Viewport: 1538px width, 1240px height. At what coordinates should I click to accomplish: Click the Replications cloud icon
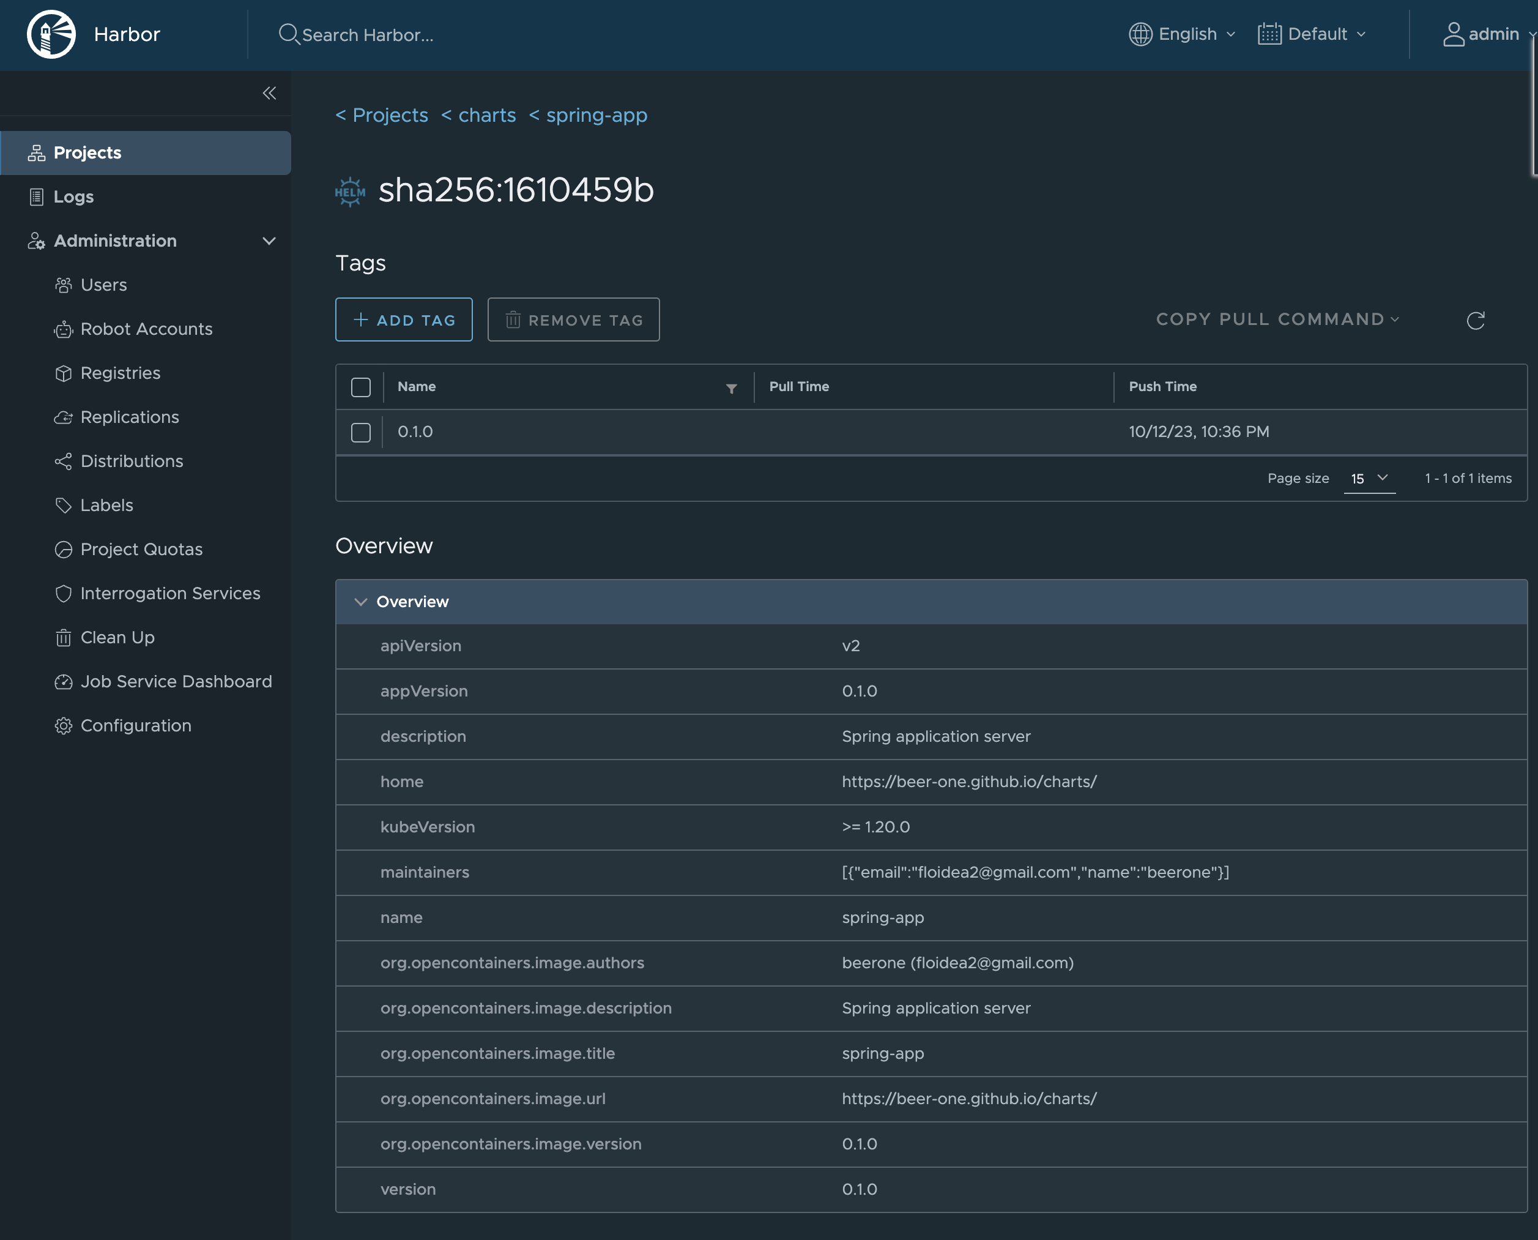pyautogui.click(x=64, y=417)
